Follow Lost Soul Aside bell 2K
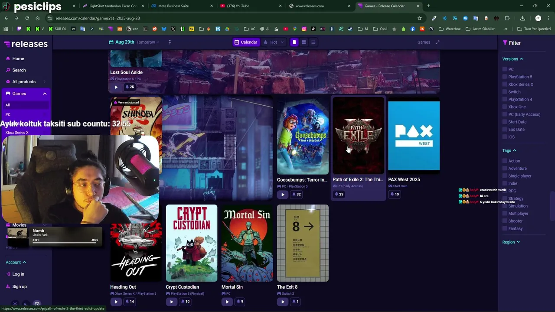This screenshot has width=555, height=312. pos(130,87)
